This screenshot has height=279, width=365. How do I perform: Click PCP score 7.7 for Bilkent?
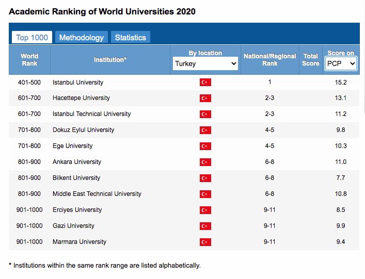pos(341,178)
